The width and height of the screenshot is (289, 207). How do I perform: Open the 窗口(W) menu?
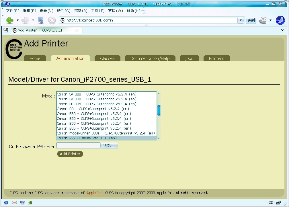115,11
